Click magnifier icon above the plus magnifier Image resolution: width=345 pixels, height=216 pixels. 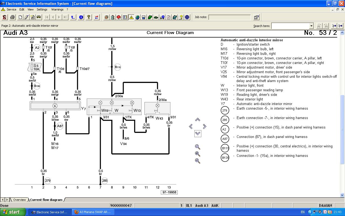tap(198, 147)
